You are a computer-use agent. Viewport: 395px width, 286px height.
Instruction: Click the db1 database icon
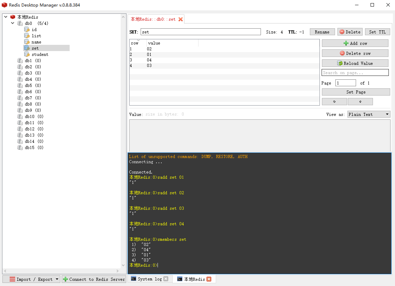pos(20,60)
